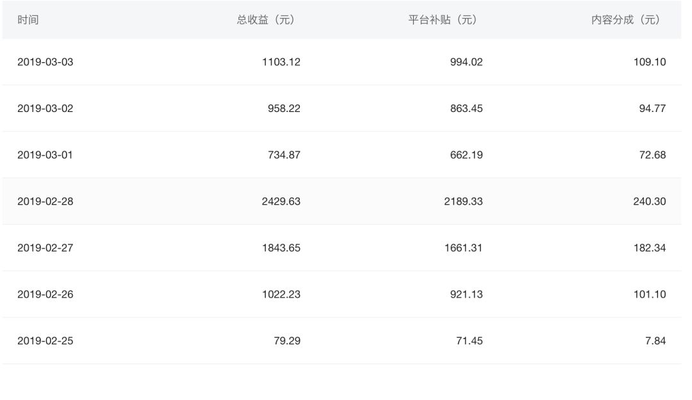Click the 总收益（元） column header
This screenshot has width=692, height=400.
pos(266,20)
